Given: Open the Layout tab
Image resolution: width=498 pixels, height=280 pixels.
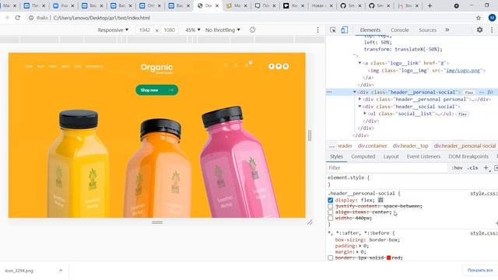Looking at the screenshot, I should [x=391, y=156].
